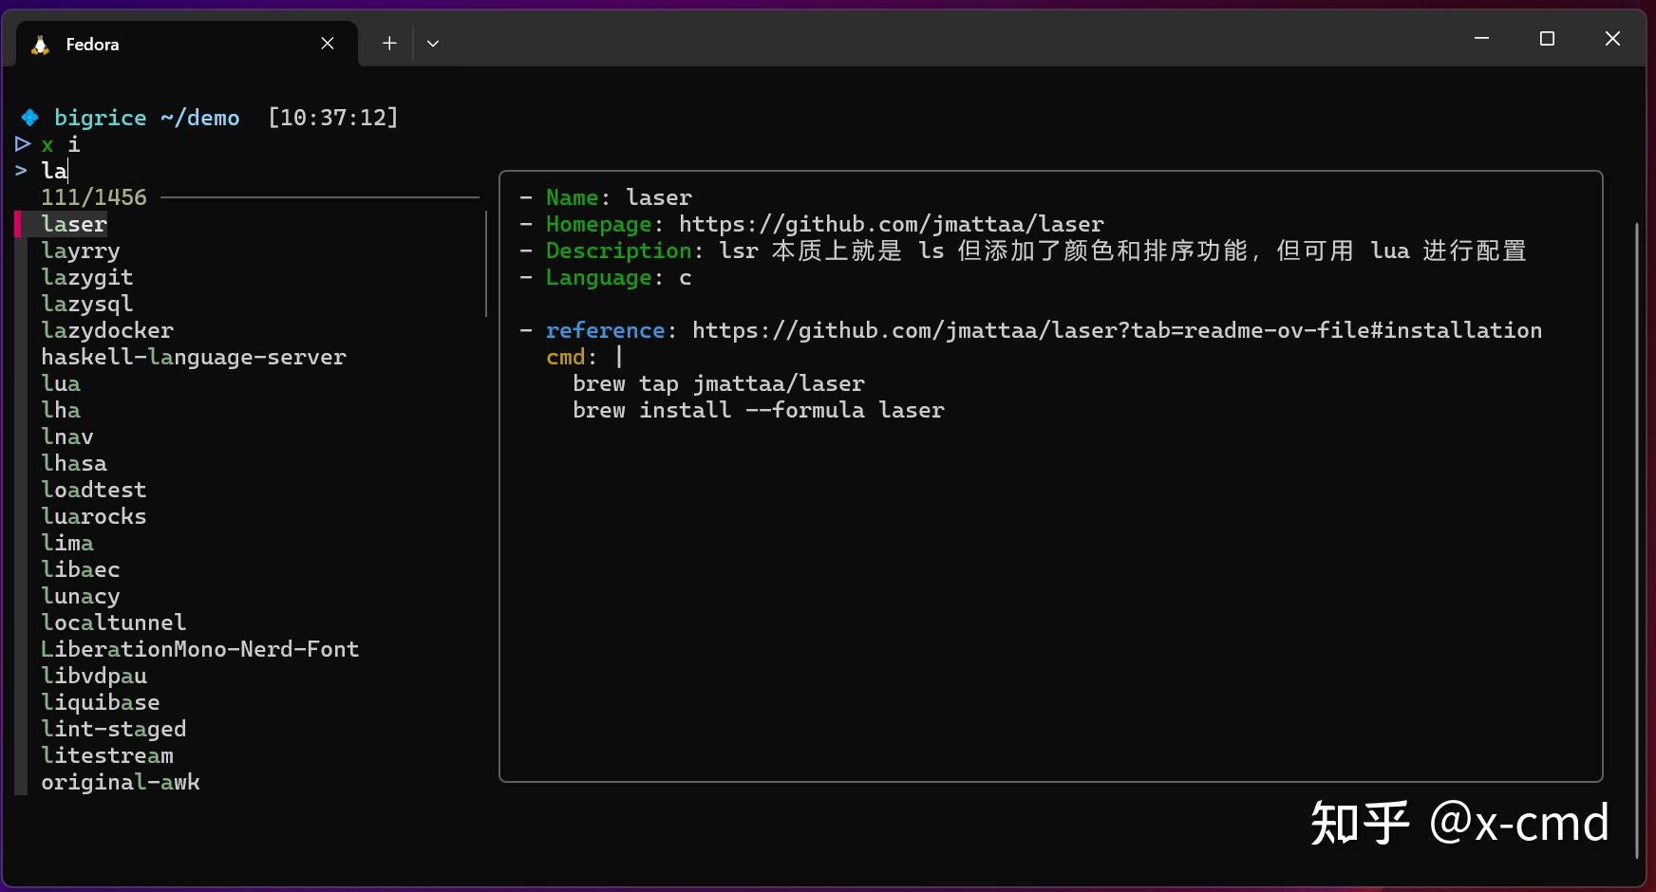Select "LiberationMono-Nerd-Font" in the list
The width and height of the screenshot is (1656, 892).
point(199,649)
